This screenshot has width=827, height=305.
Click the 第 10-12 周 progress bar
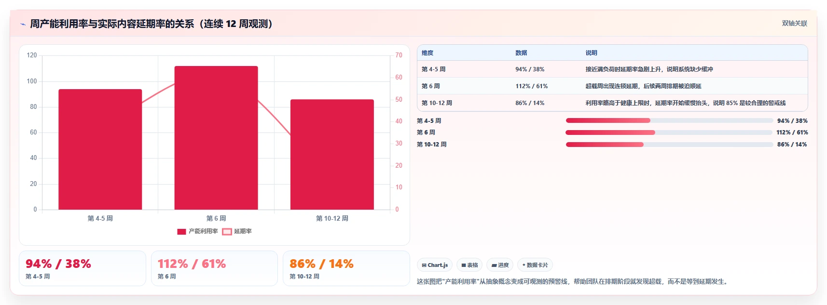pos(670,145)
